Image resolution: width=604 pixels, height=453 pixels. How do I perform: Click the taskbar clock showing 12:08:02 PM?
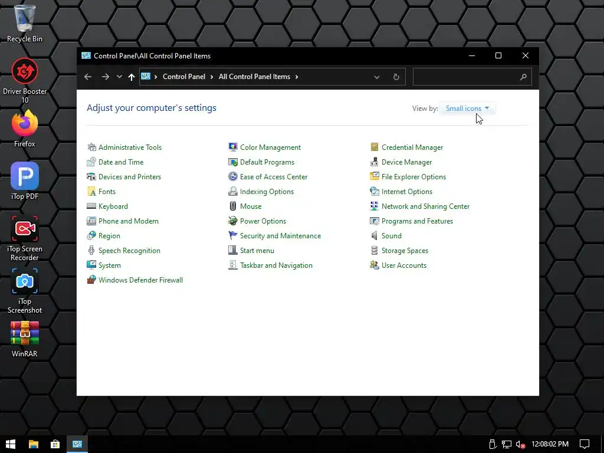pos(550,444)
